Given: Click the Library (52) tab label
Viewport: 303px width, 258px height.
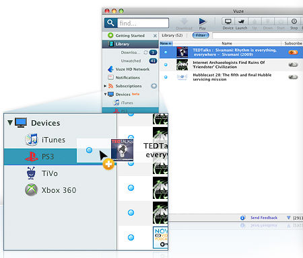Looking at the screenshot, I should tap(172, 36).
